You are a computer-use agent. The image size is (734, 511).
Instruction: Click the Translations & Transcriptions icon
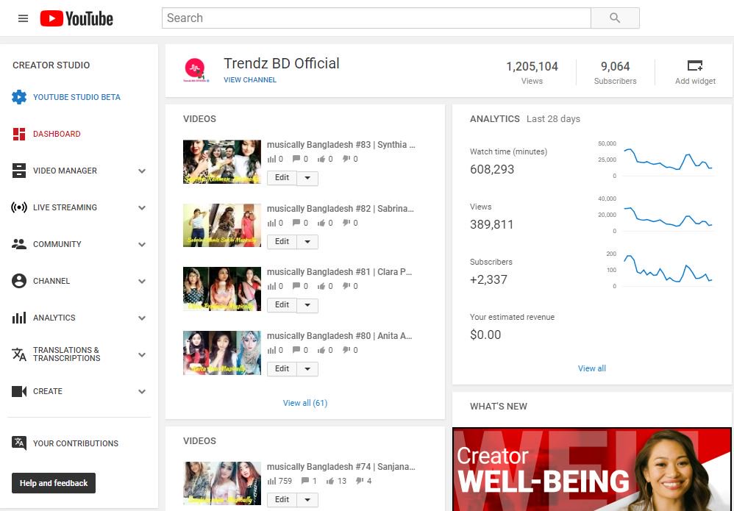[19, 354]
